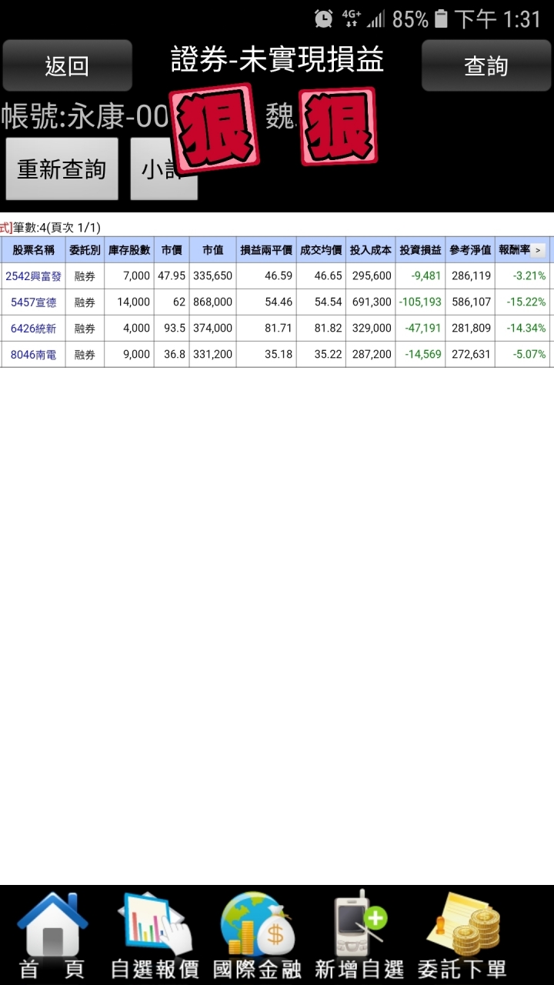Open stock 8046南電 link
Screen dimensions: 554x985
click(x=33, y=354)
